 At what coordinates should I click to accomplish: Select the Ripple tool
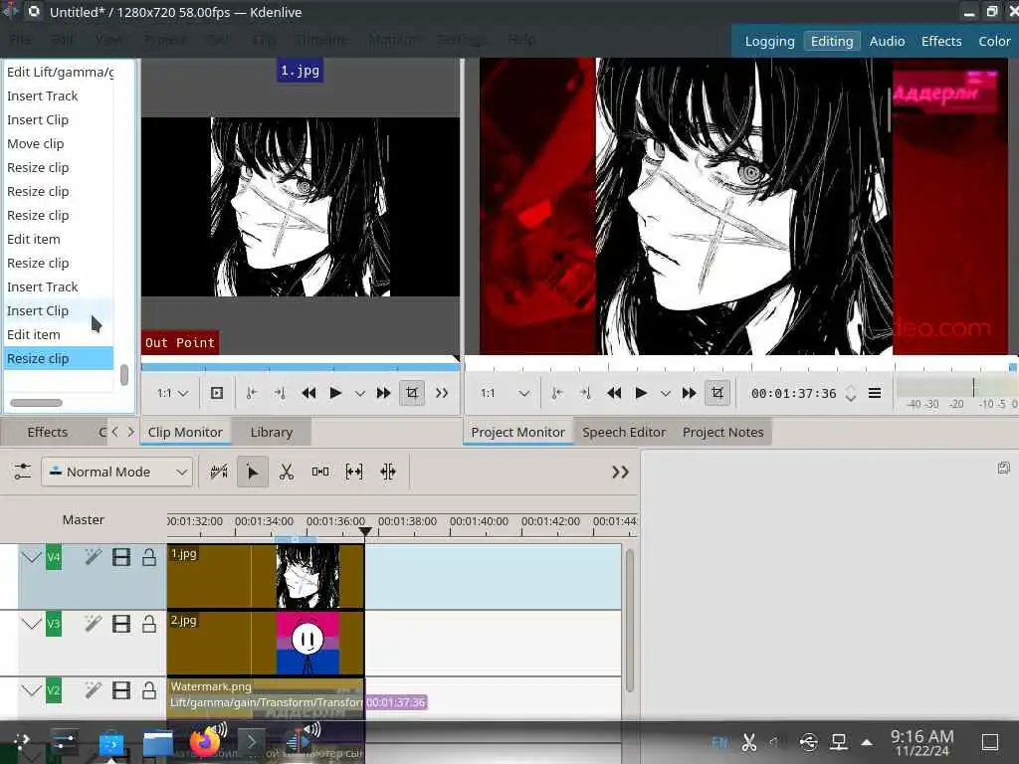click(x=388, y=472)
